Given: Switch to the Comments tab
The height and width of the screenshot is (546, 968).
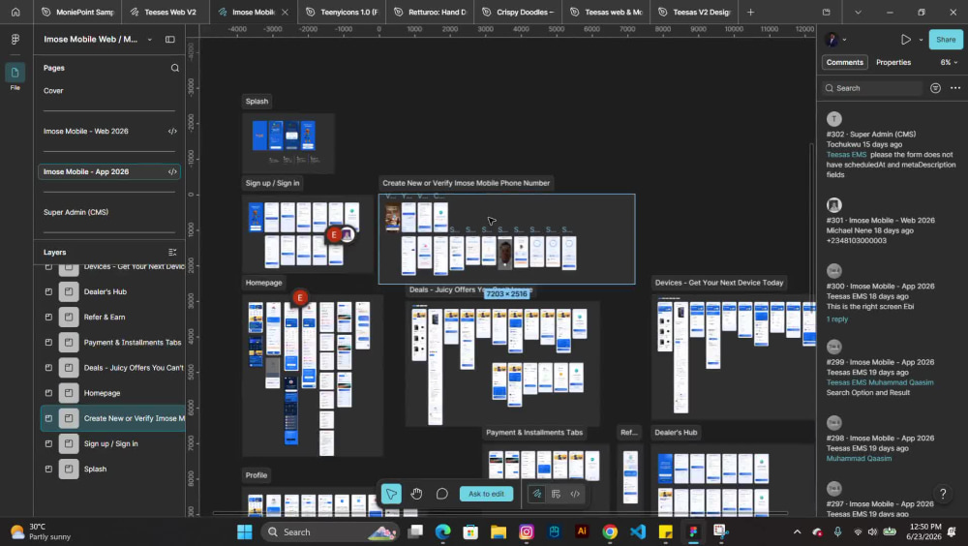Looking at the screenshot, I should (x=844, y=62).
